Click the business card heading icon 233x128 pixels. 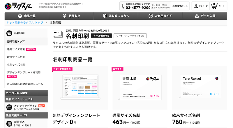pyautogui.click(x=58, y=34)
